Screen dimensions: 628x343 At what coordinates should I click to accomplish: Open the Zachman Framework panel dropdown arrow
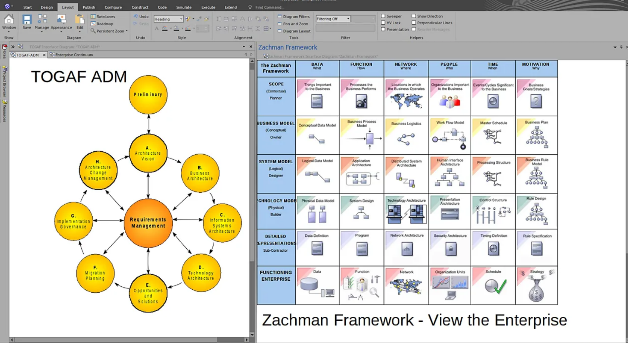point(615,47)
